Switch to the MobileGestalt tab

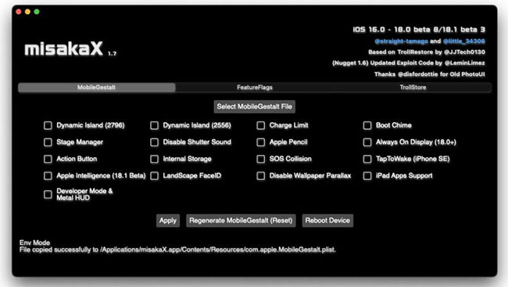(97, 88)
